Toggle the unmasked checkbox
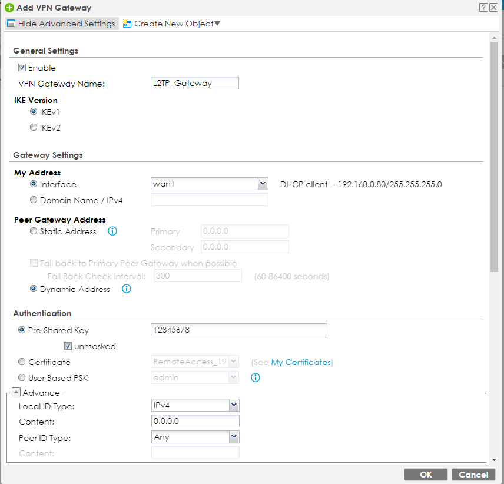Image resolution: width=504 pixels, height=484 pixels. click(68, 346)
